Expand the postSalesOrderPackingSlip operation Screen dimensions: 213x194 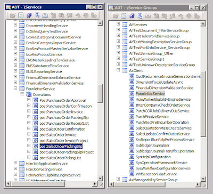(29, 145)
